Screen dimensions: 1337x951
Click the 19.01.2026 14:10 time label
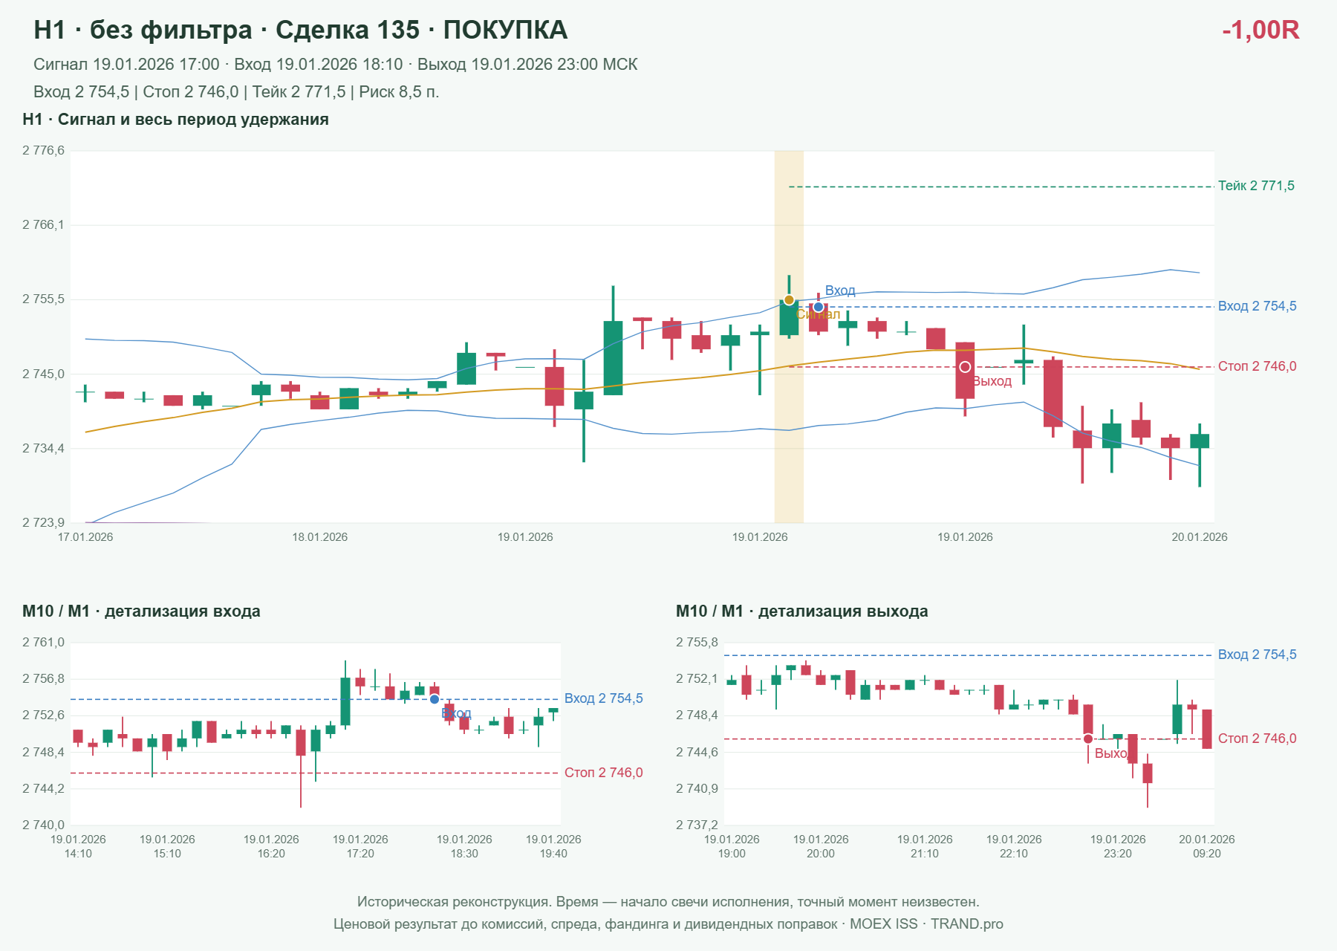(x=78, y=846)
